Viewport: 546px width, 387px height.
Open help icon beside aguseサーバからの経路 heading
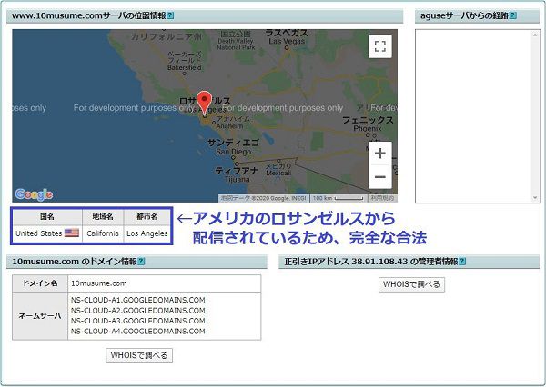pos(513,15)
